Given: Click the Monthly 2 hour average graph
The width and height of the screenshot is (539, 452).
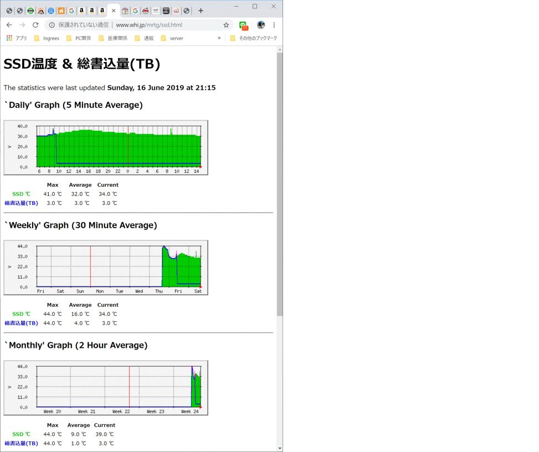Looking at the screenshot, I should point(106,388).
